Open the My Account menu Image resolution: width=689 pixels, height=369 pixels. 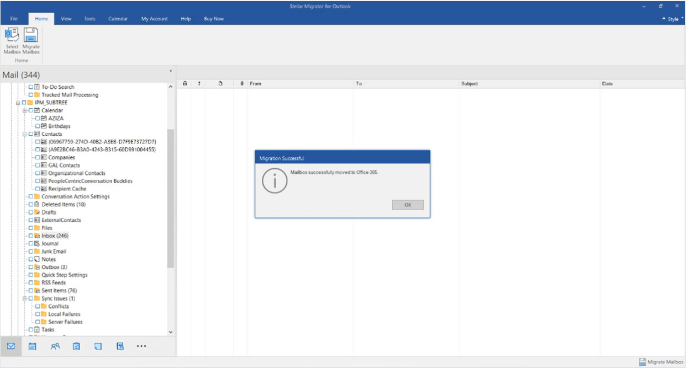click(154, 18)
